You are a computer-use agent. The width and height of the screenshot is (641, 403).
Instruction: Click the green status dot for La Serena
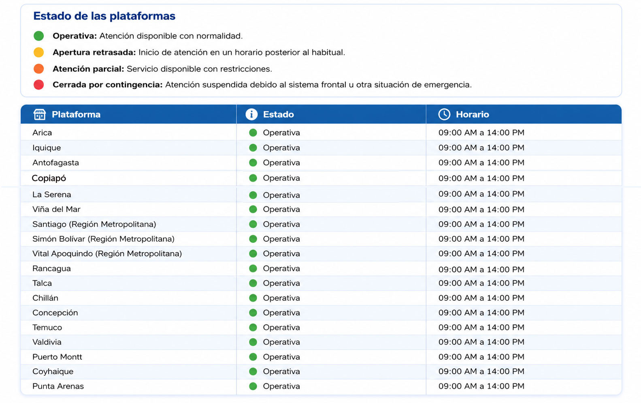pyautogui.click(x=253, y=195)
